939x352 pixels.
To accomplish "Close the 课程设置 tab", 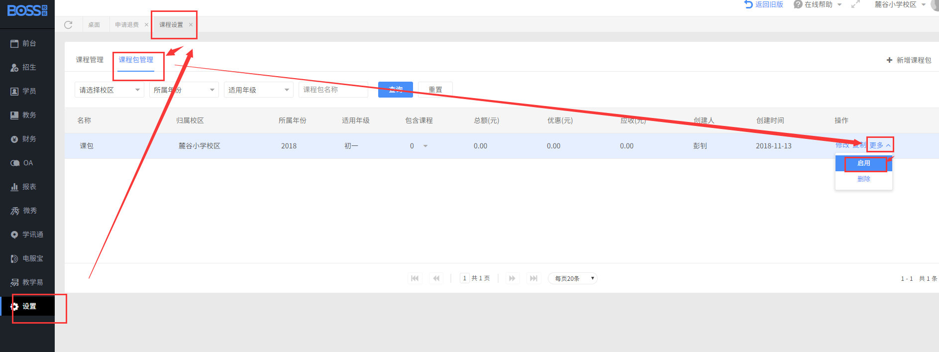I will coord(191,24).
